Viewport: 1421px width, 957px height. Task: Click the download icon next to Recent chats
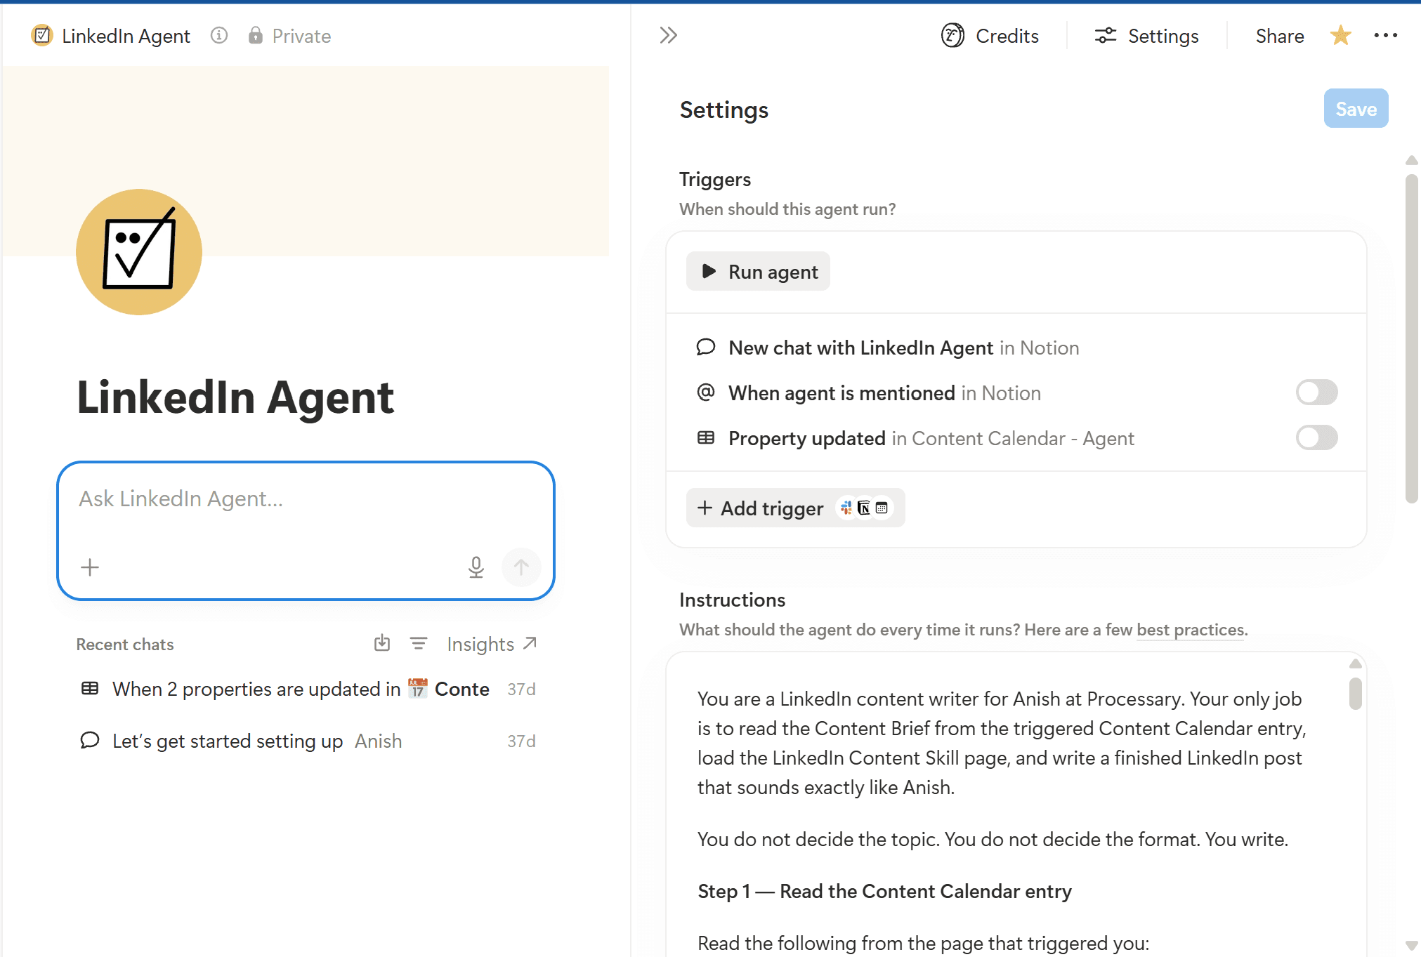[382, 643]
